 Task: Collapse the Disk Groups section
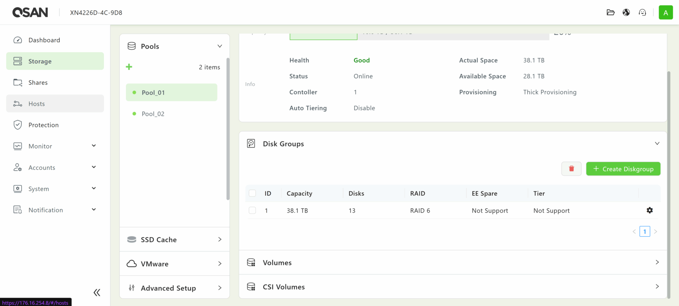[x=657, y=144]
